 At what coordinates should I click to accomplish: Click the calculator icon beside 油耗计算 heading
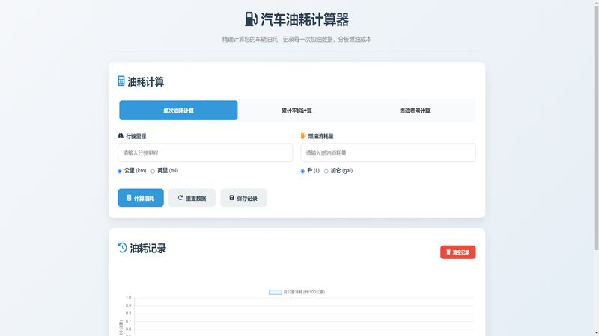(121, 81)
